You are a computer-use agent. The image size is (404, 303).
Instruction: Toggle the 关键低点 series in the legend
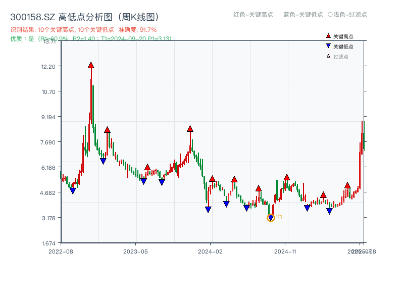coord(339,46)
